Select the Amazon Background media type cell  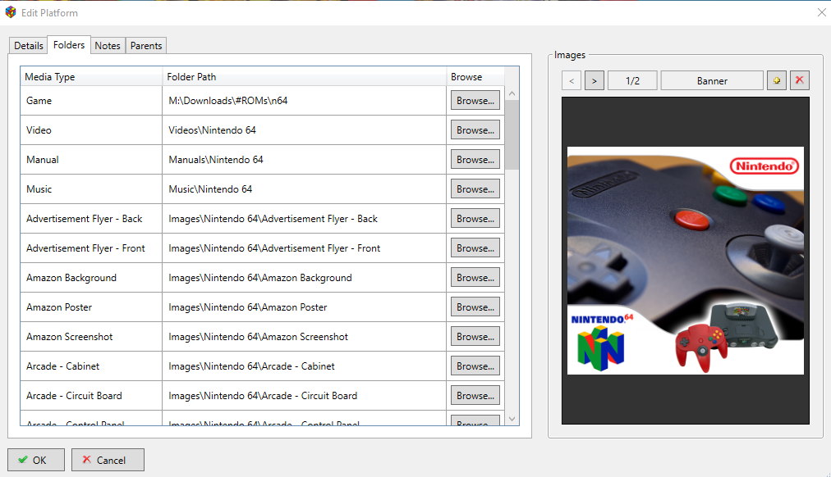91,278
